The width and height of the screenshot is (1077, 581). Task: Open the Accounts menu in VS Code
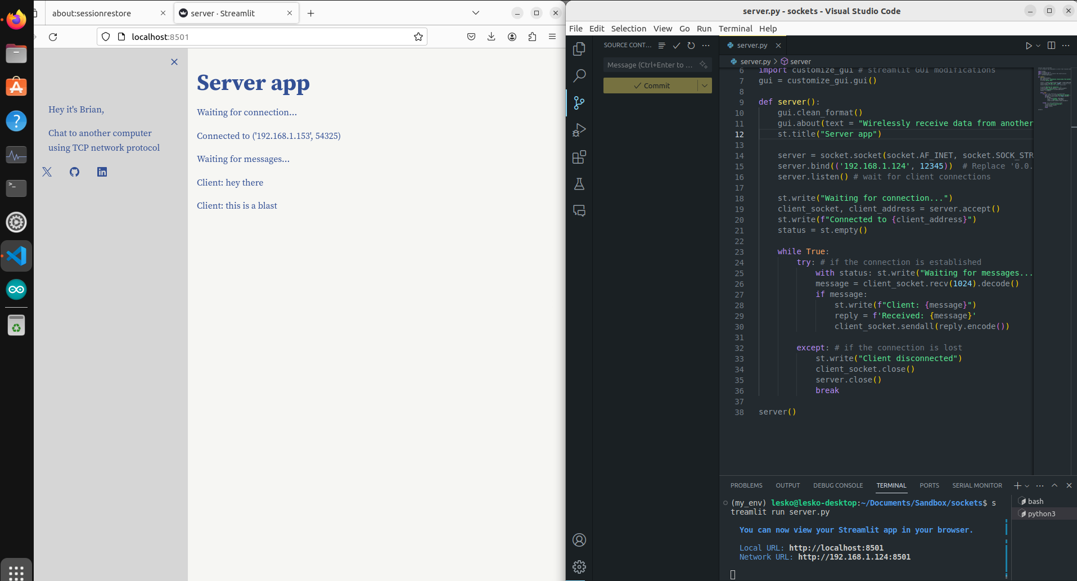click(579, 540)
